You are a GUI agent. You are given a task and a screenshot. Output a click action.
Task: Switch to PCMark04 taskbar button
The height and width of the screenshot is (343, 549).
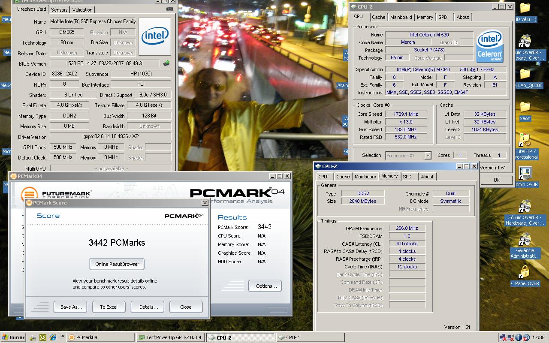(x=101, y=337)
